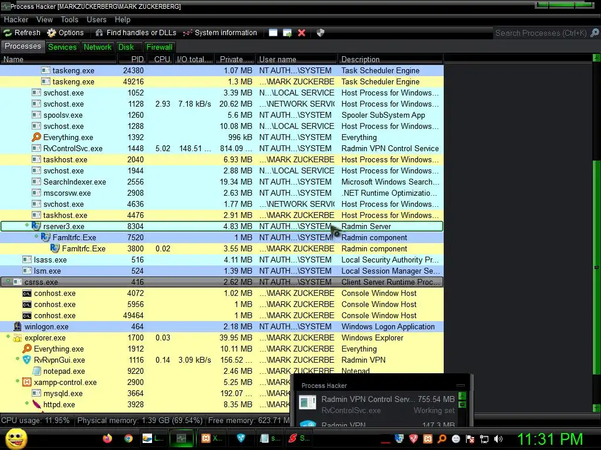Sort by the CPU column header
The width and height of the screenshot is (601, 450).
tap(161, 59)
